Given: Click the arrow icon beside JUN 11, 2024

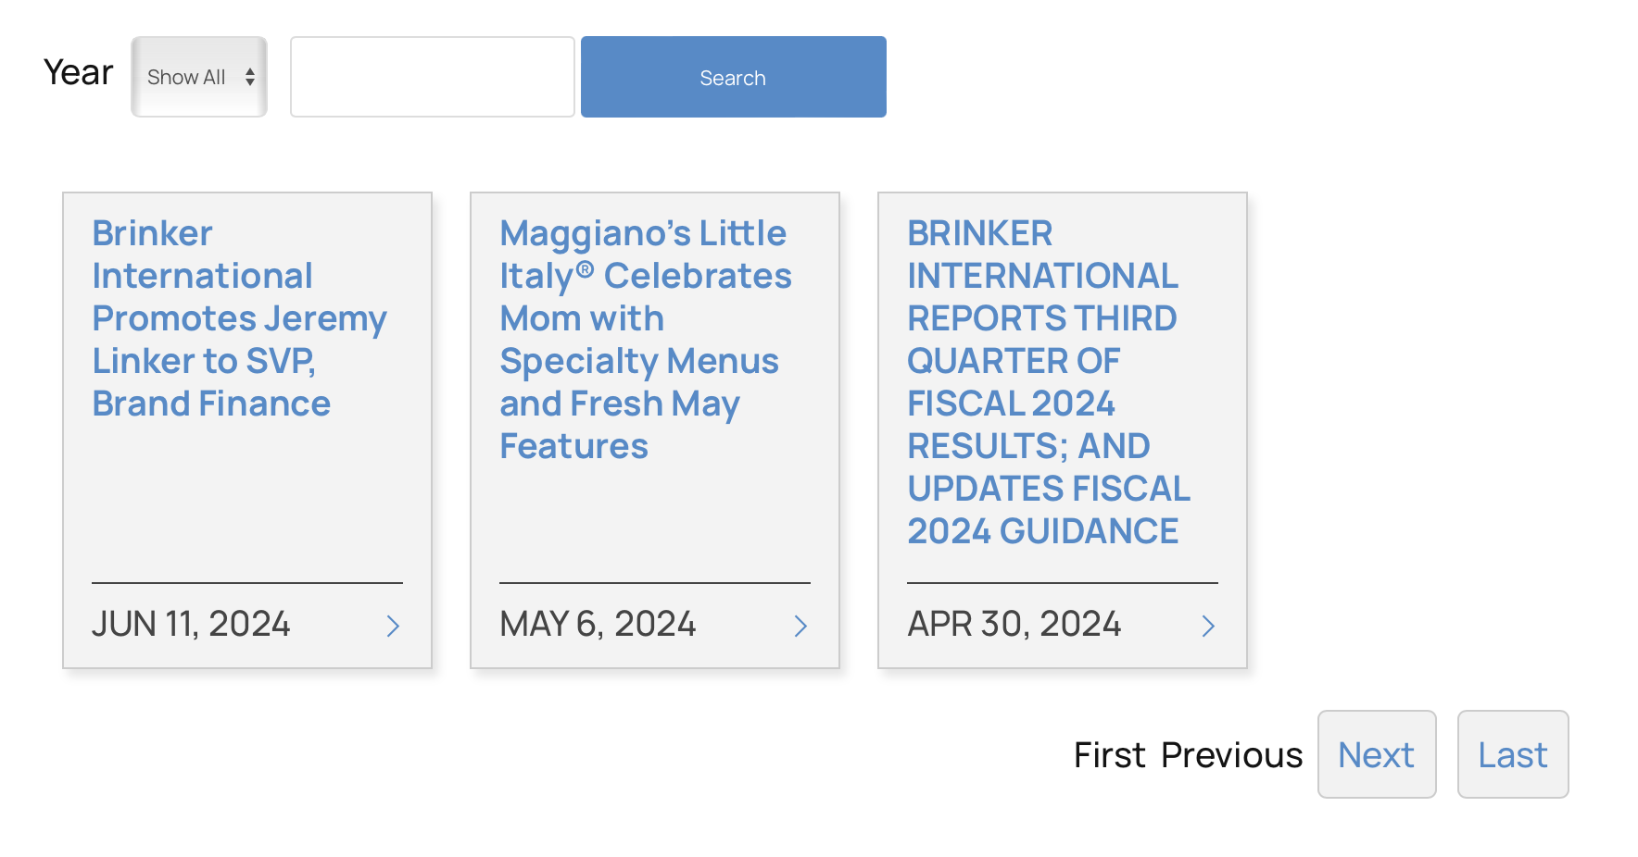Looking at the screenshot, I should click(x=393, y=627).
